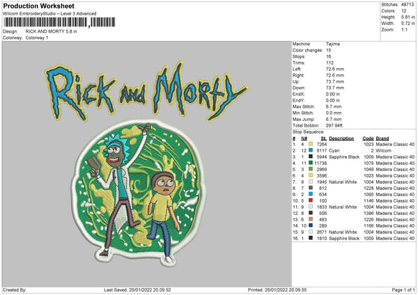Click the Max Stitch value '6.7 mm'
Viewport: 418px width, 295px height.
click(x=334, y=106)
